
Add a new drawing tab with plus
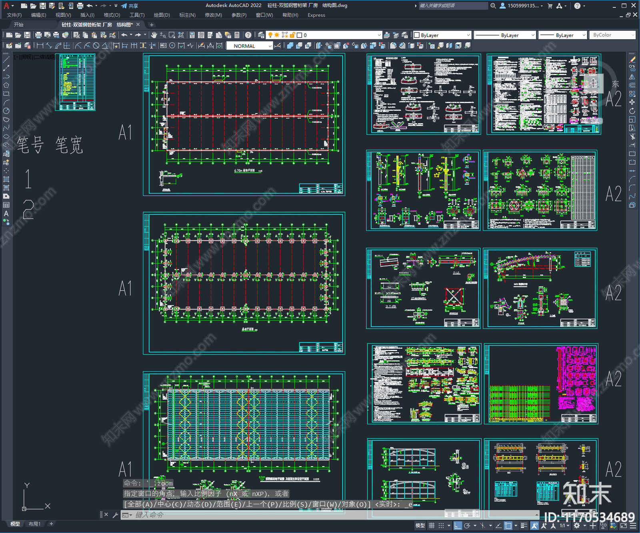(x=152, y=25)
